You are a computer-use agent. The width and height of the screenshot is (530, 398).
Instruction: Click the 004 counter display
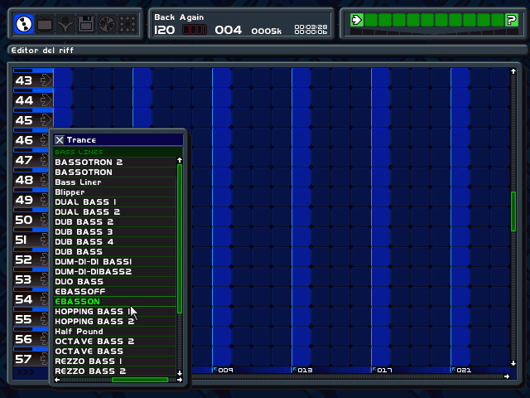[x=229, y=30]
